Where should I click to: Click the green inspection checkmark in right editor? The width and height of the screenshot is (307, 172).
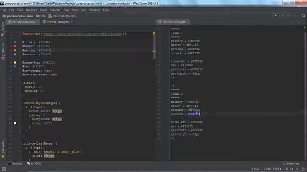coord(305,27)
